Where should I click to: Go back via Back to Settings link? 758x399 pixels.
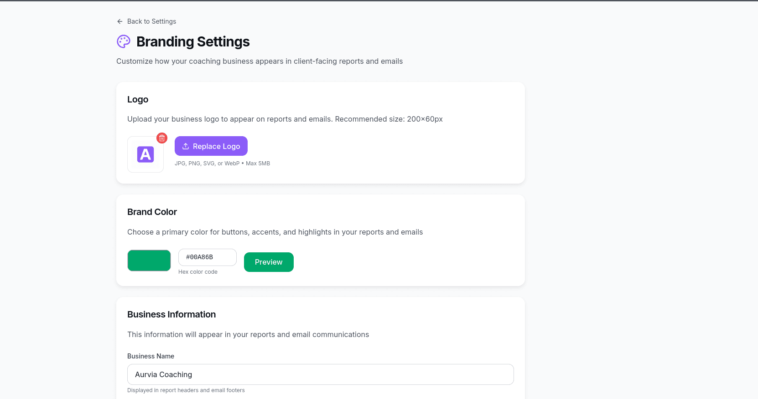(x=151, y=21)
